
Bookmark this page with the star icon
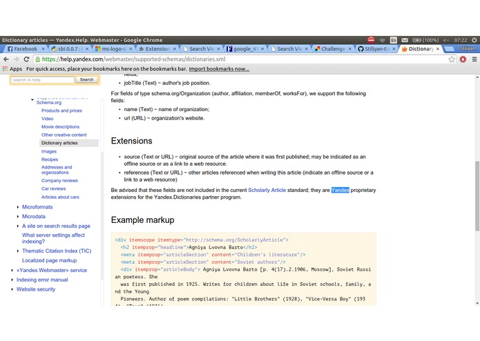click(452, 59)
